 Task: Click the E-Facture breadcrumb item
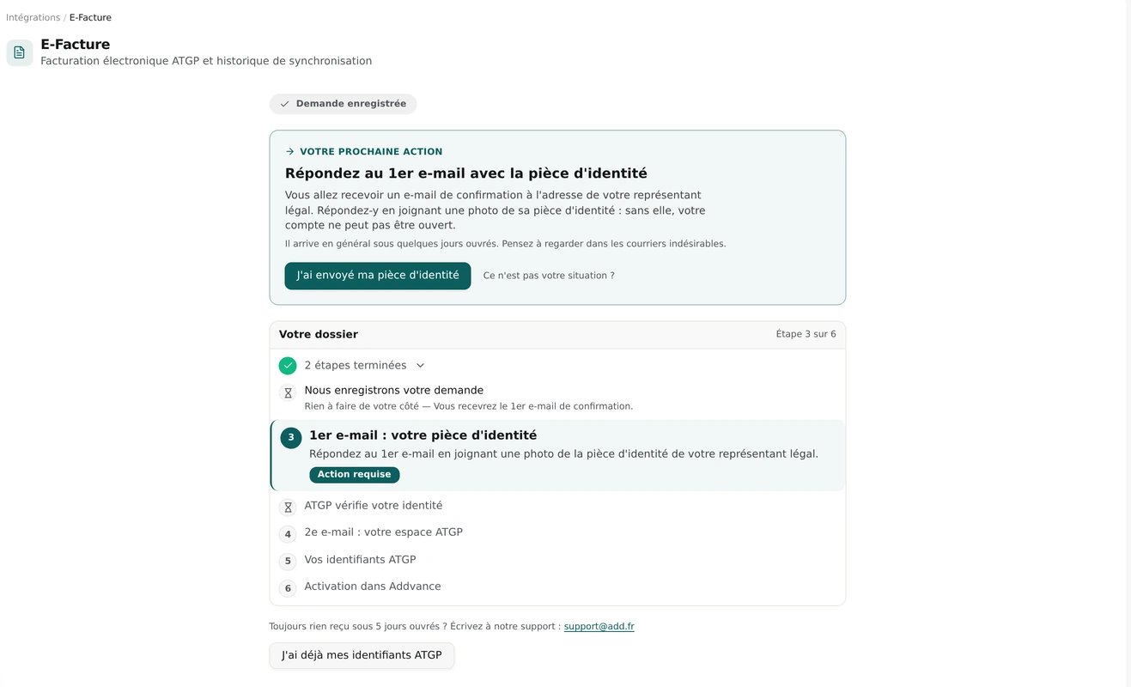click(x=90, y=18)
